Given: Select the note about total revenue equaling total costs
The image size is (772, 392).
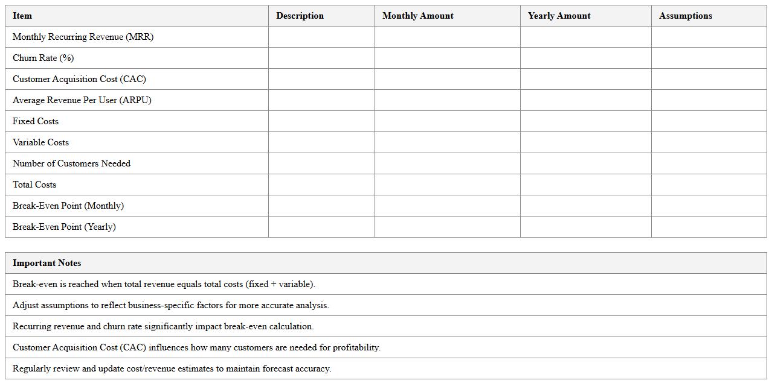Looking at the screenshot, I should click(x=164, y=284).
